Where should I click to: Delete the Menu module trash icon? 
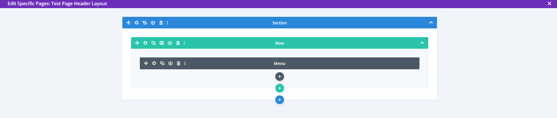(x=179, y=63)
